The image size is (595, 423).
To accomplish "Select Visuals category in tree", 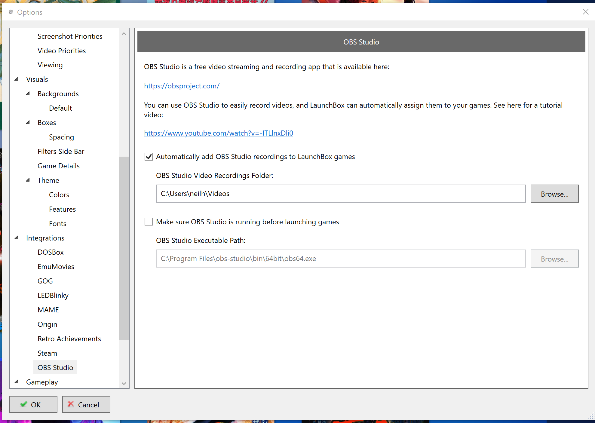I will coord(37,79).
